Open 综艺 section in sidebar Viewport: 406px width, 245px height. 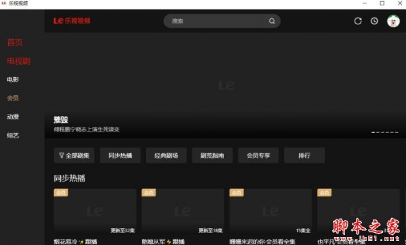(13, 136)
